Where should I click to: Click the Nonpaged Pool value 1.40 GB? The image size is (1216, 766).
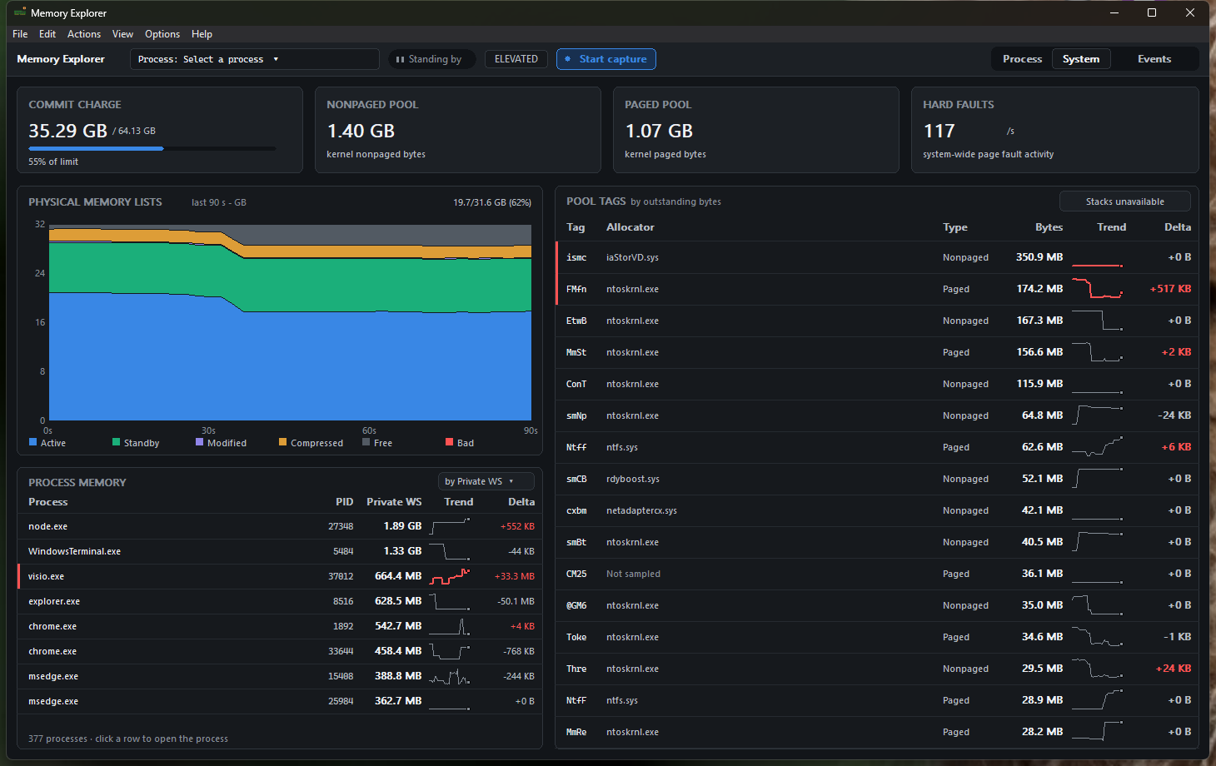tap(361, 131)
